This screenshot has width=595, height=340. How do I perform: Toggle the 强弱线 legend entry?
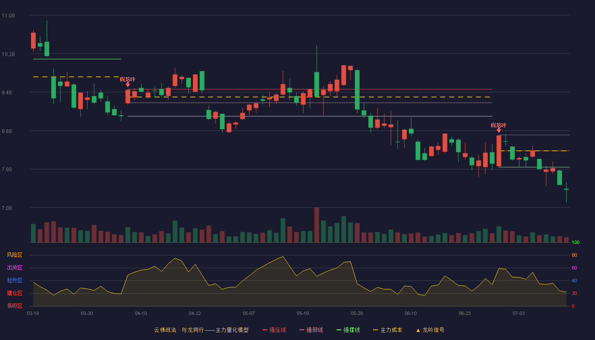click(311, 330)
